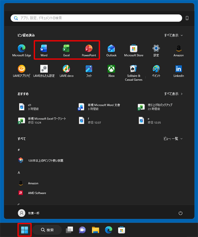198x237 pixels.
Task: Open LAVIEかんたん設定
Action: pyautogui.click(x=44, y=71)
